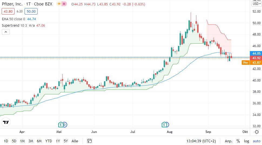The image size is (262, 145).
Task: Click the EMA value 44.74
Action: (32, 19)
